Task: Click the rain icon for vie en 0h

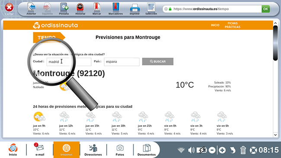Action: tap(169, 117)
